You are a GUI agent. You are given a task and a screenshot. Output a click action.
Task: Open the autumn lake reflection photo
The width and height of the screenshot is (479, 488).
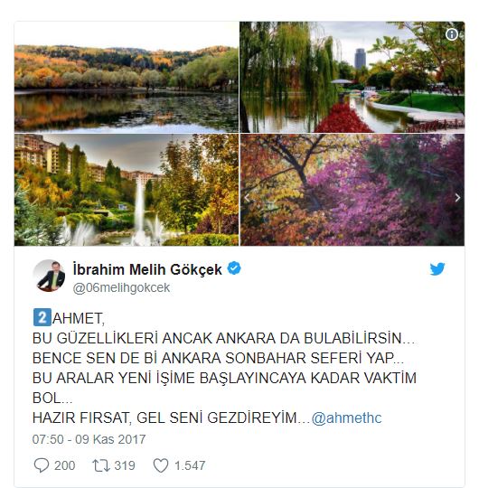click(127, 77)
